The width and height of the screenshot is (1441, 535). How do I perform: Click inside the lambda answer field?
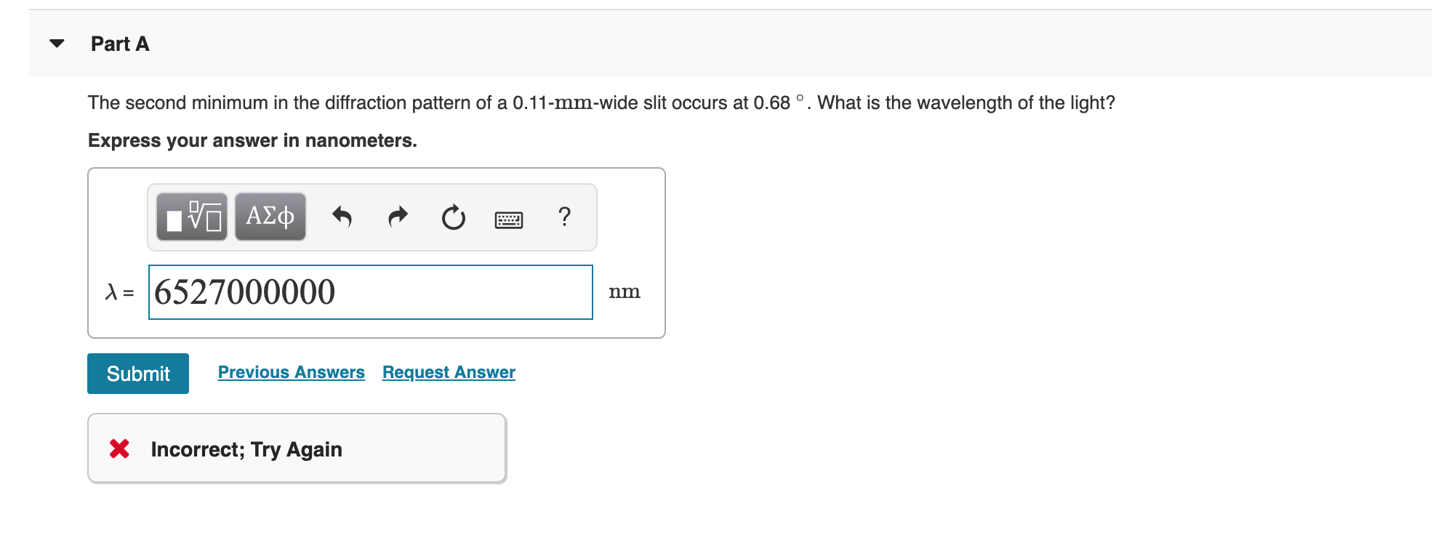[370, 291]
